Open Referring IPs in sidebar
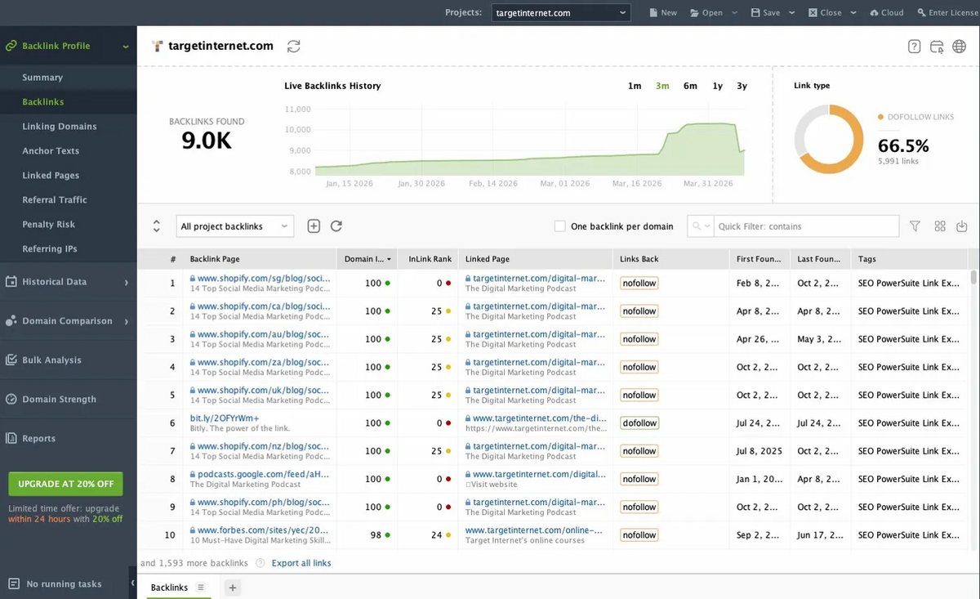Screen dimensions: 980x599 pos(50,249)
